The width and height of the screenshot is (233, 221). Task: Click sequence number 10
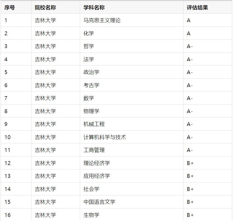tap(7, 137)
